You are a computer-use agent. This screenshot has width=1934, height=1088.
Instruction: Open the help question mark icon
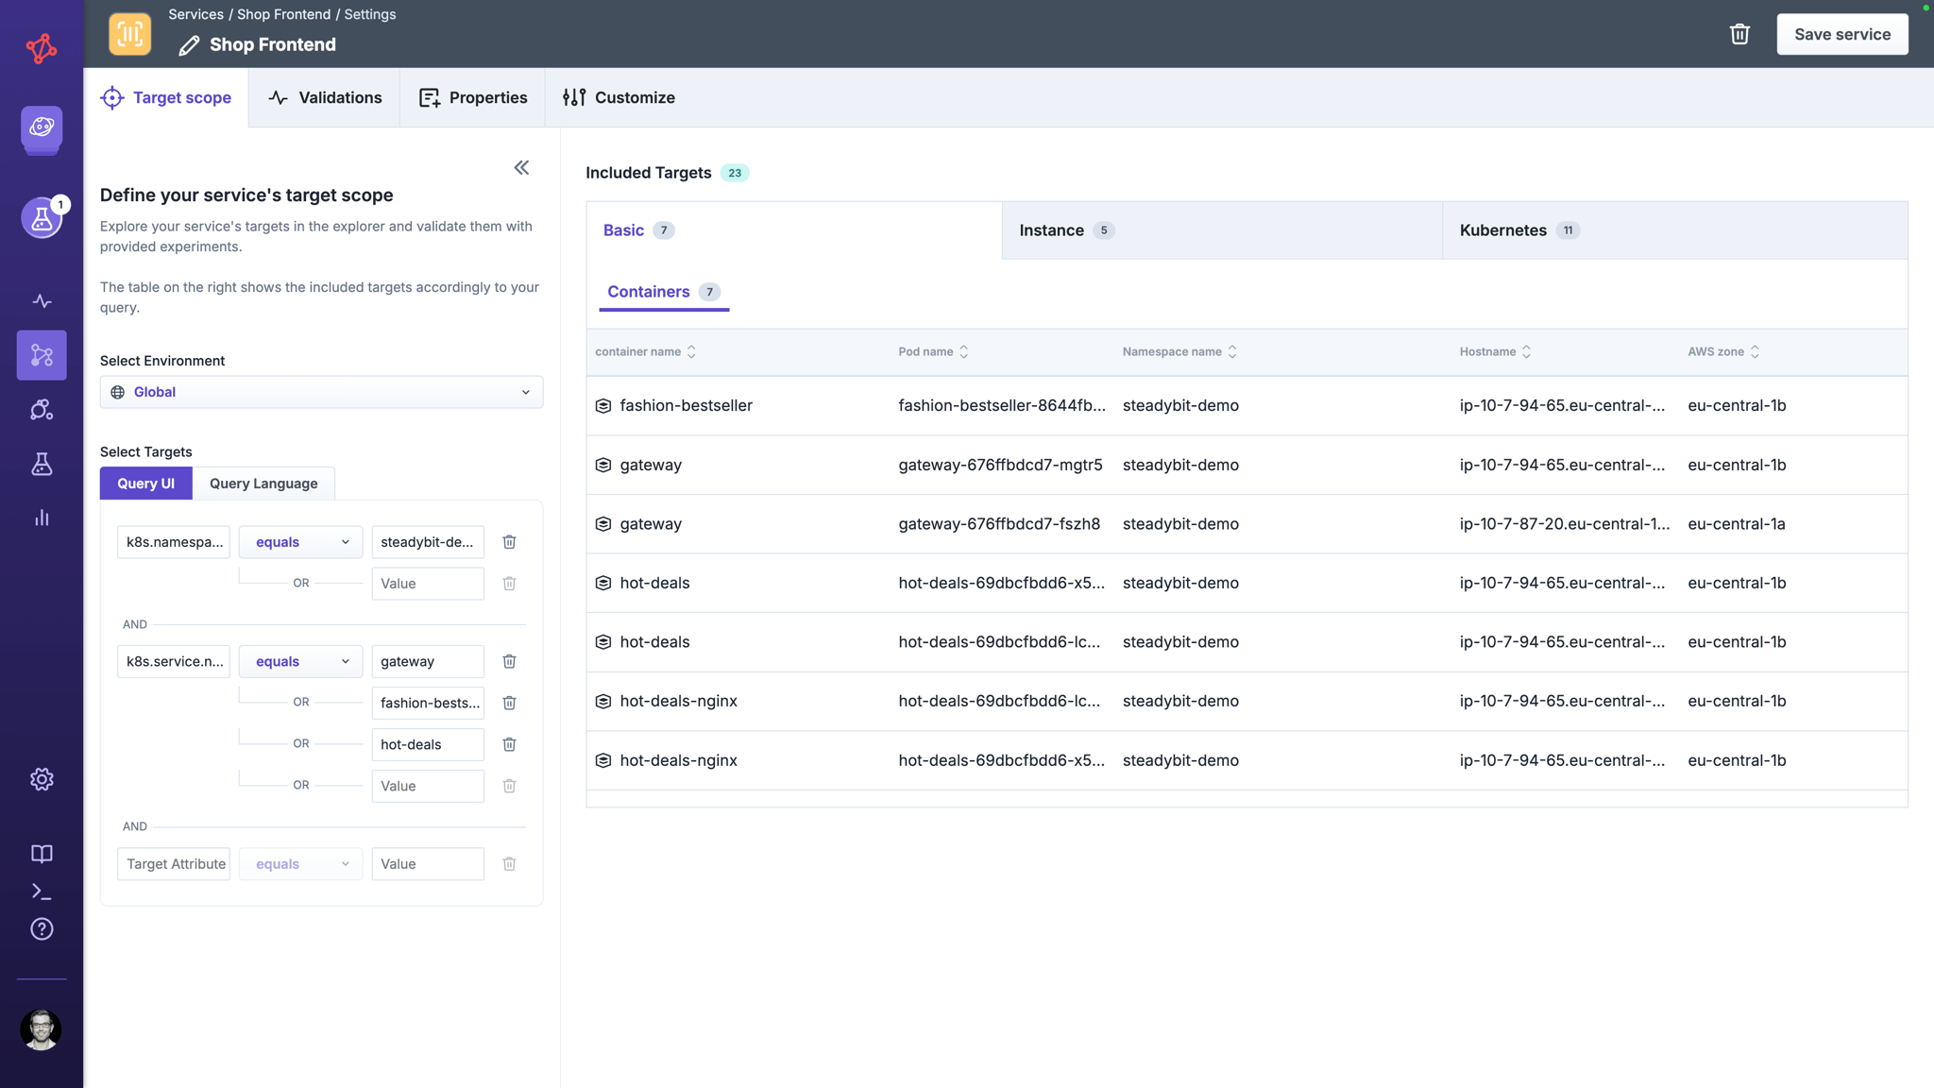[x=42, y=929]
